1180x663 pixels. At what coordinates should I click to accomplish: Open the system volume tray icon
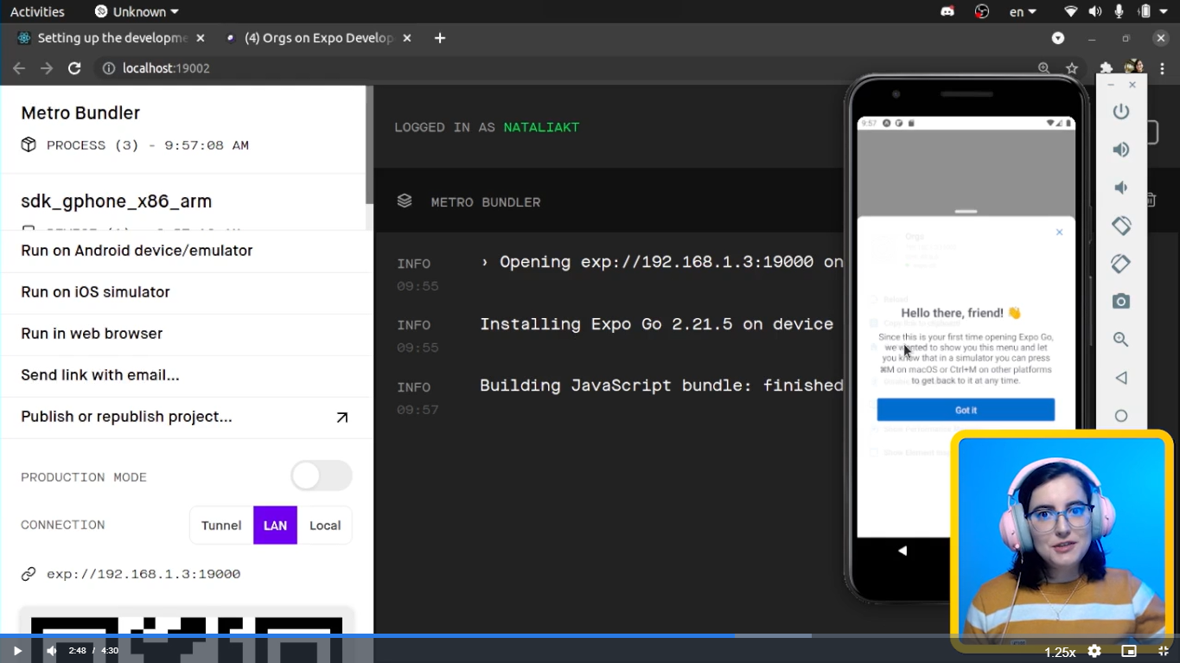(1095, 11)
